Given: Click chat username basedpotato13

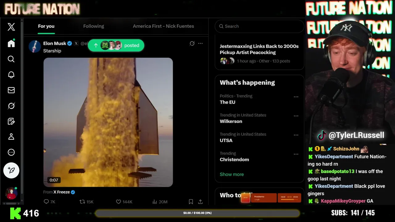Looking at the screenshot, I should pos(338,171).
